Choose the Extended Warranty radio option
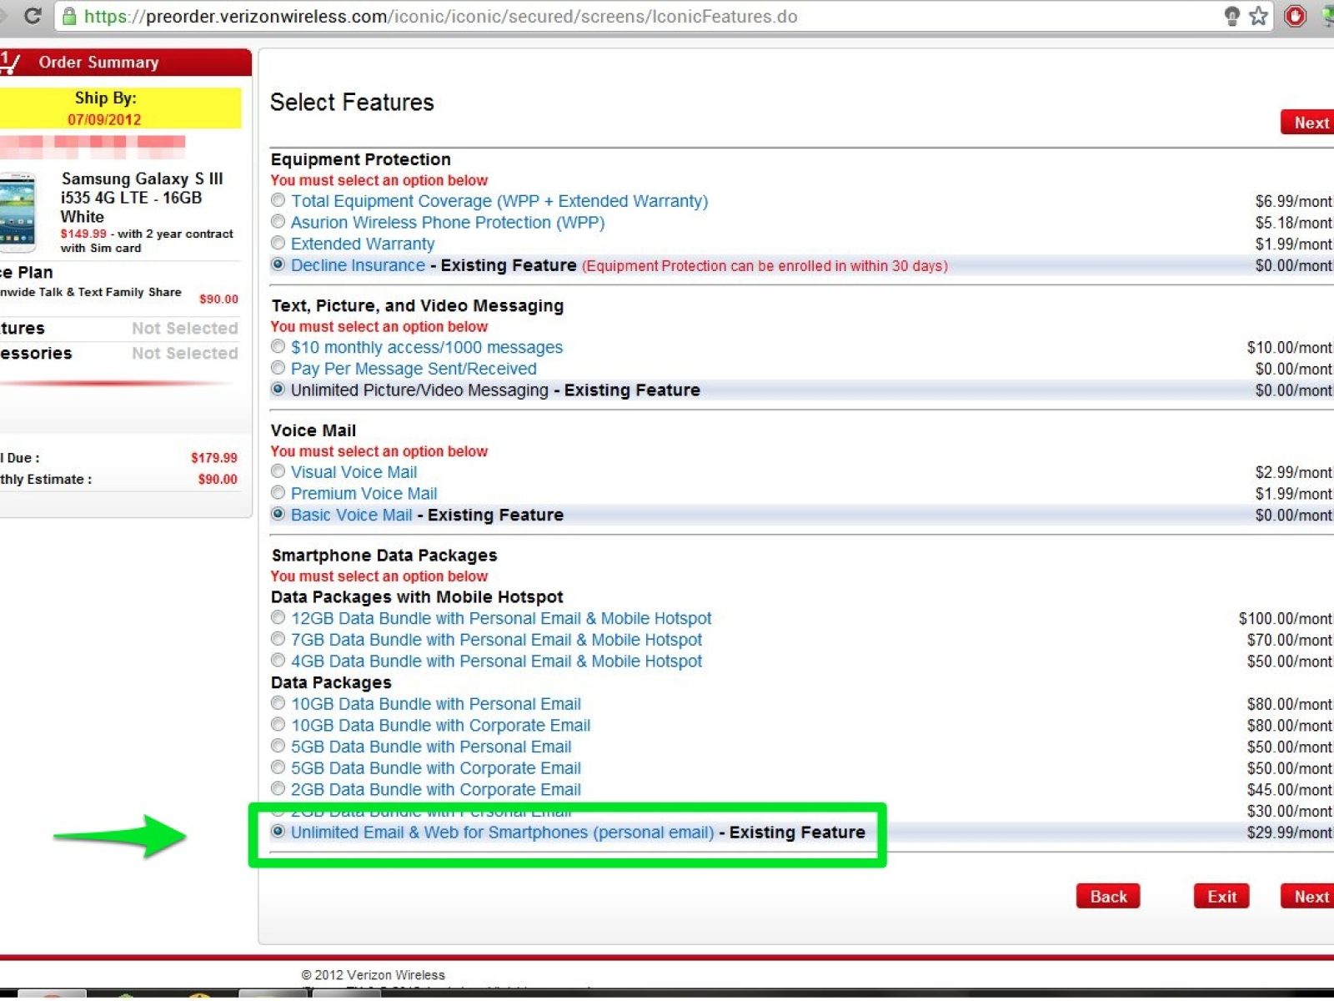 pos(278,243)
